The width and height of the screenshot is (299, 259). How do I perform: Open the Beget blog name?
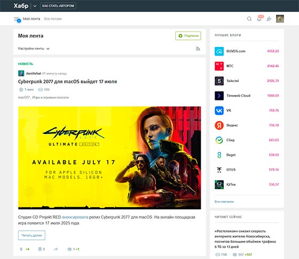[231, 155]
